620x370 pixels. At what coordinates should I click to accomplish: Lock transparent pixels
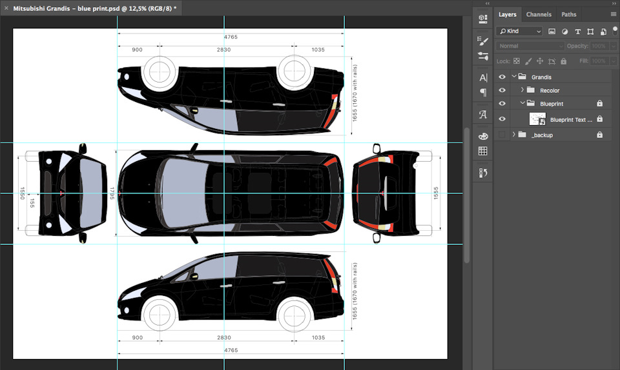pos(517,61)
